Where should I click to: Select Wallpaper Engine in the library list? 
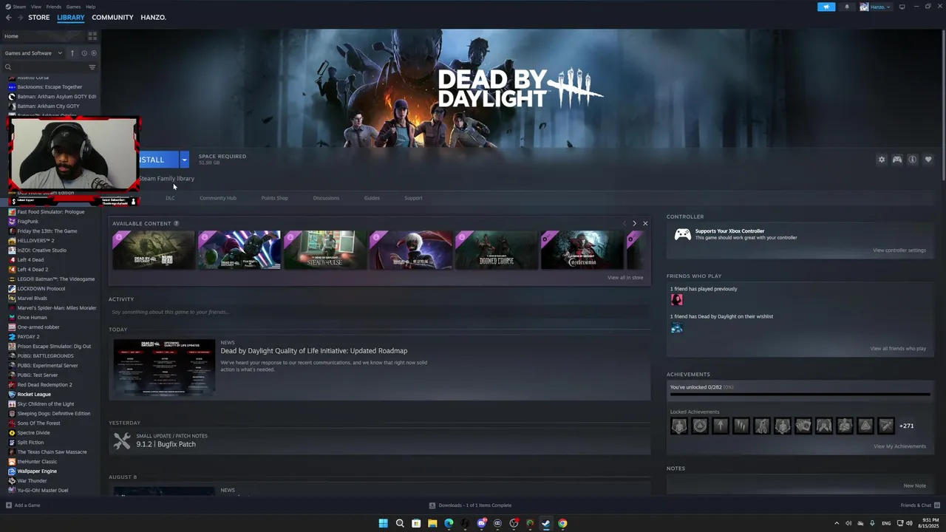(x=37, y=471)
